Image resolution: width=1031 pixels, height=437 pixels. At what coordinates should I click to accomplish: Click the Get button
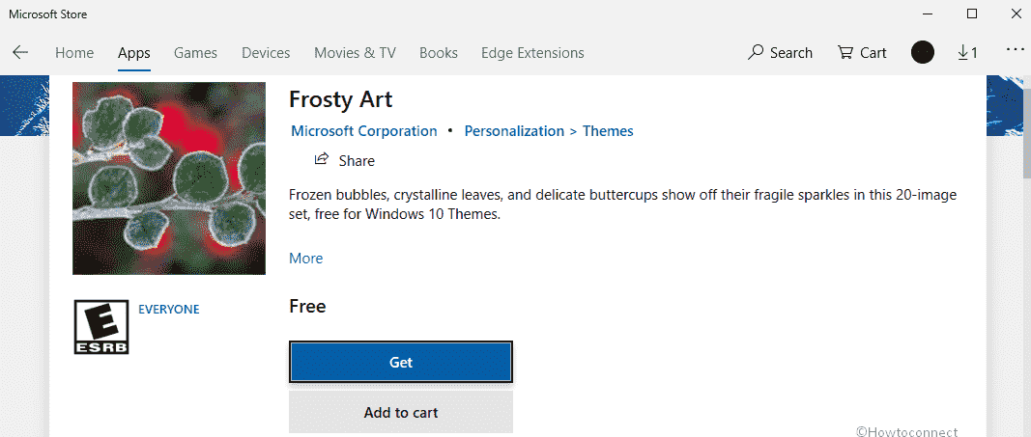click(401, 362)
